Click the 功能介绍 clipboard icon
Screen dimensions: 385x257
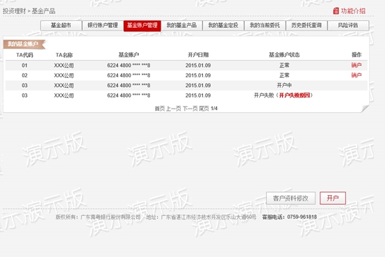click(336, 11)
